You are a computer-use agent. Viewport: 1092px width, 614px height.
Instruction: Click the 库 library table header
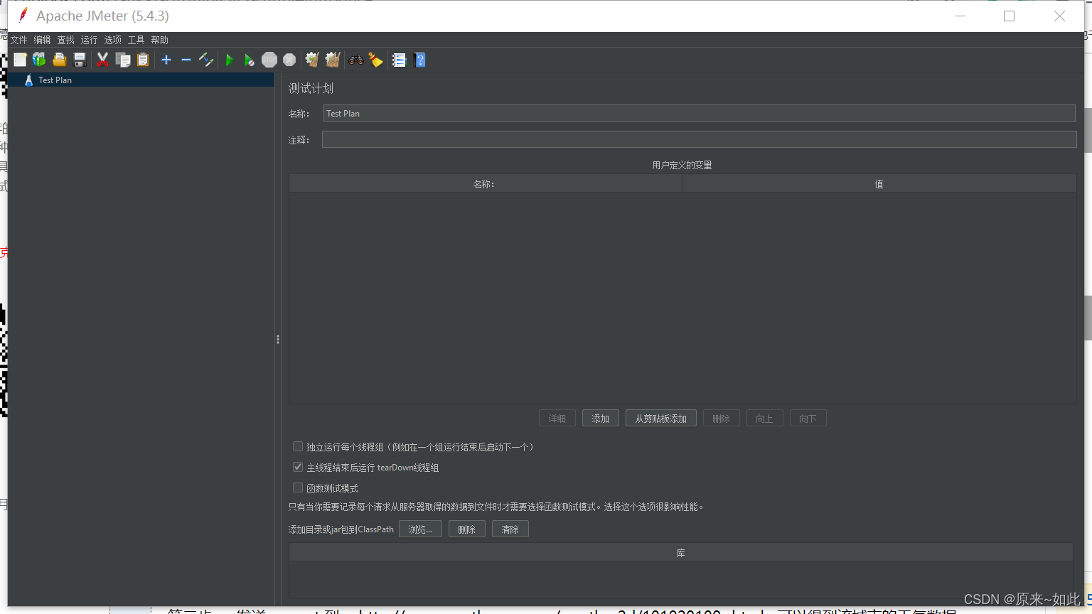pyautogui.click(x=680, y=552)
